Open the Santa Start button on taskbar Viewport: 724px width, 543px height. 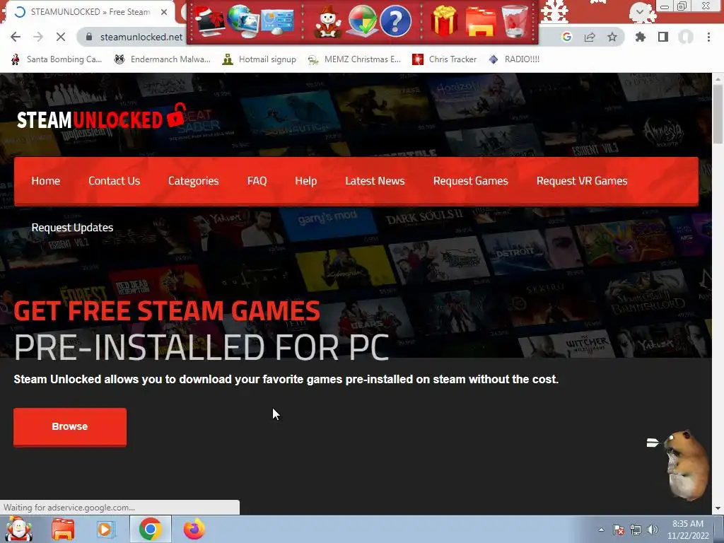(x=18, y=529)
